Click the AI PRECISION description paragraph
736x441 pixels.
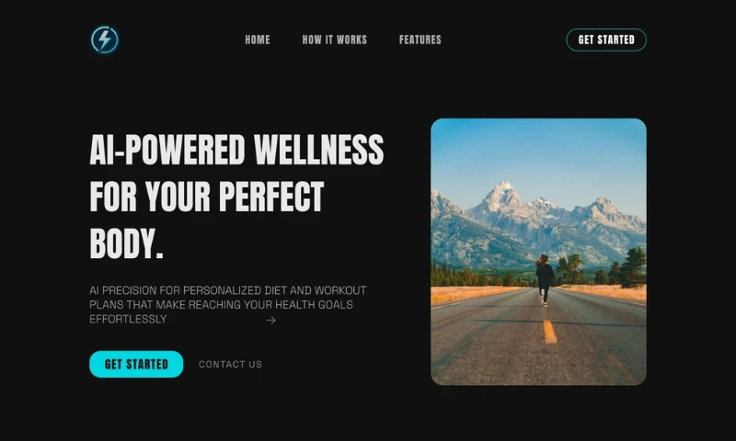(x=227, y=305)
